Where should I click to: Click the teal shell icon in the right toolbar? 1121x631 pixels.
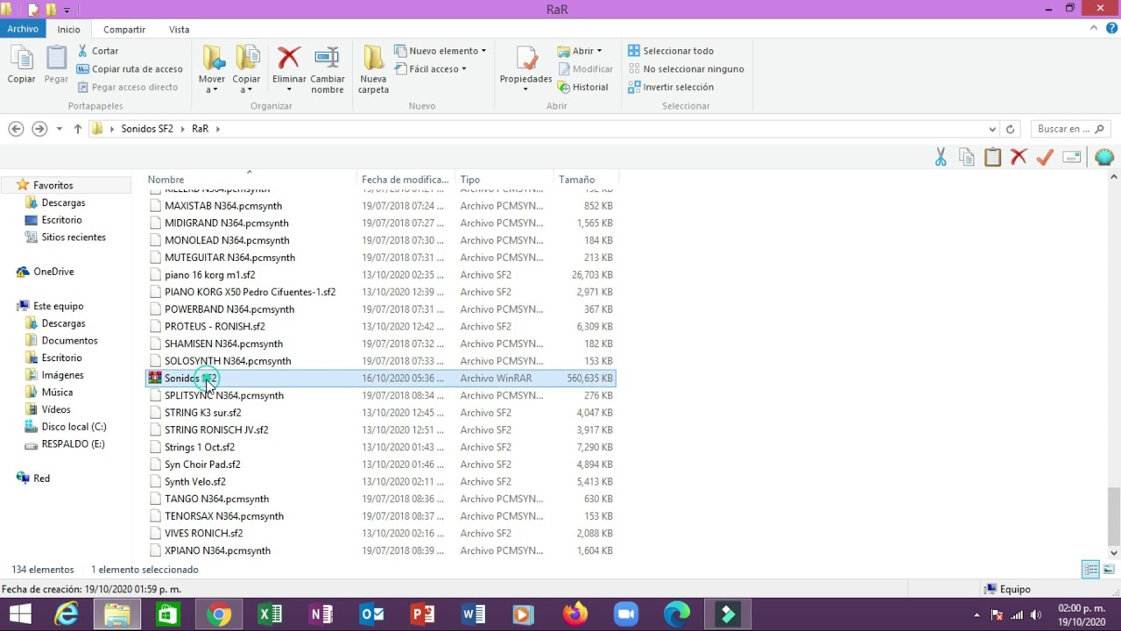(x=1103, y=157)
